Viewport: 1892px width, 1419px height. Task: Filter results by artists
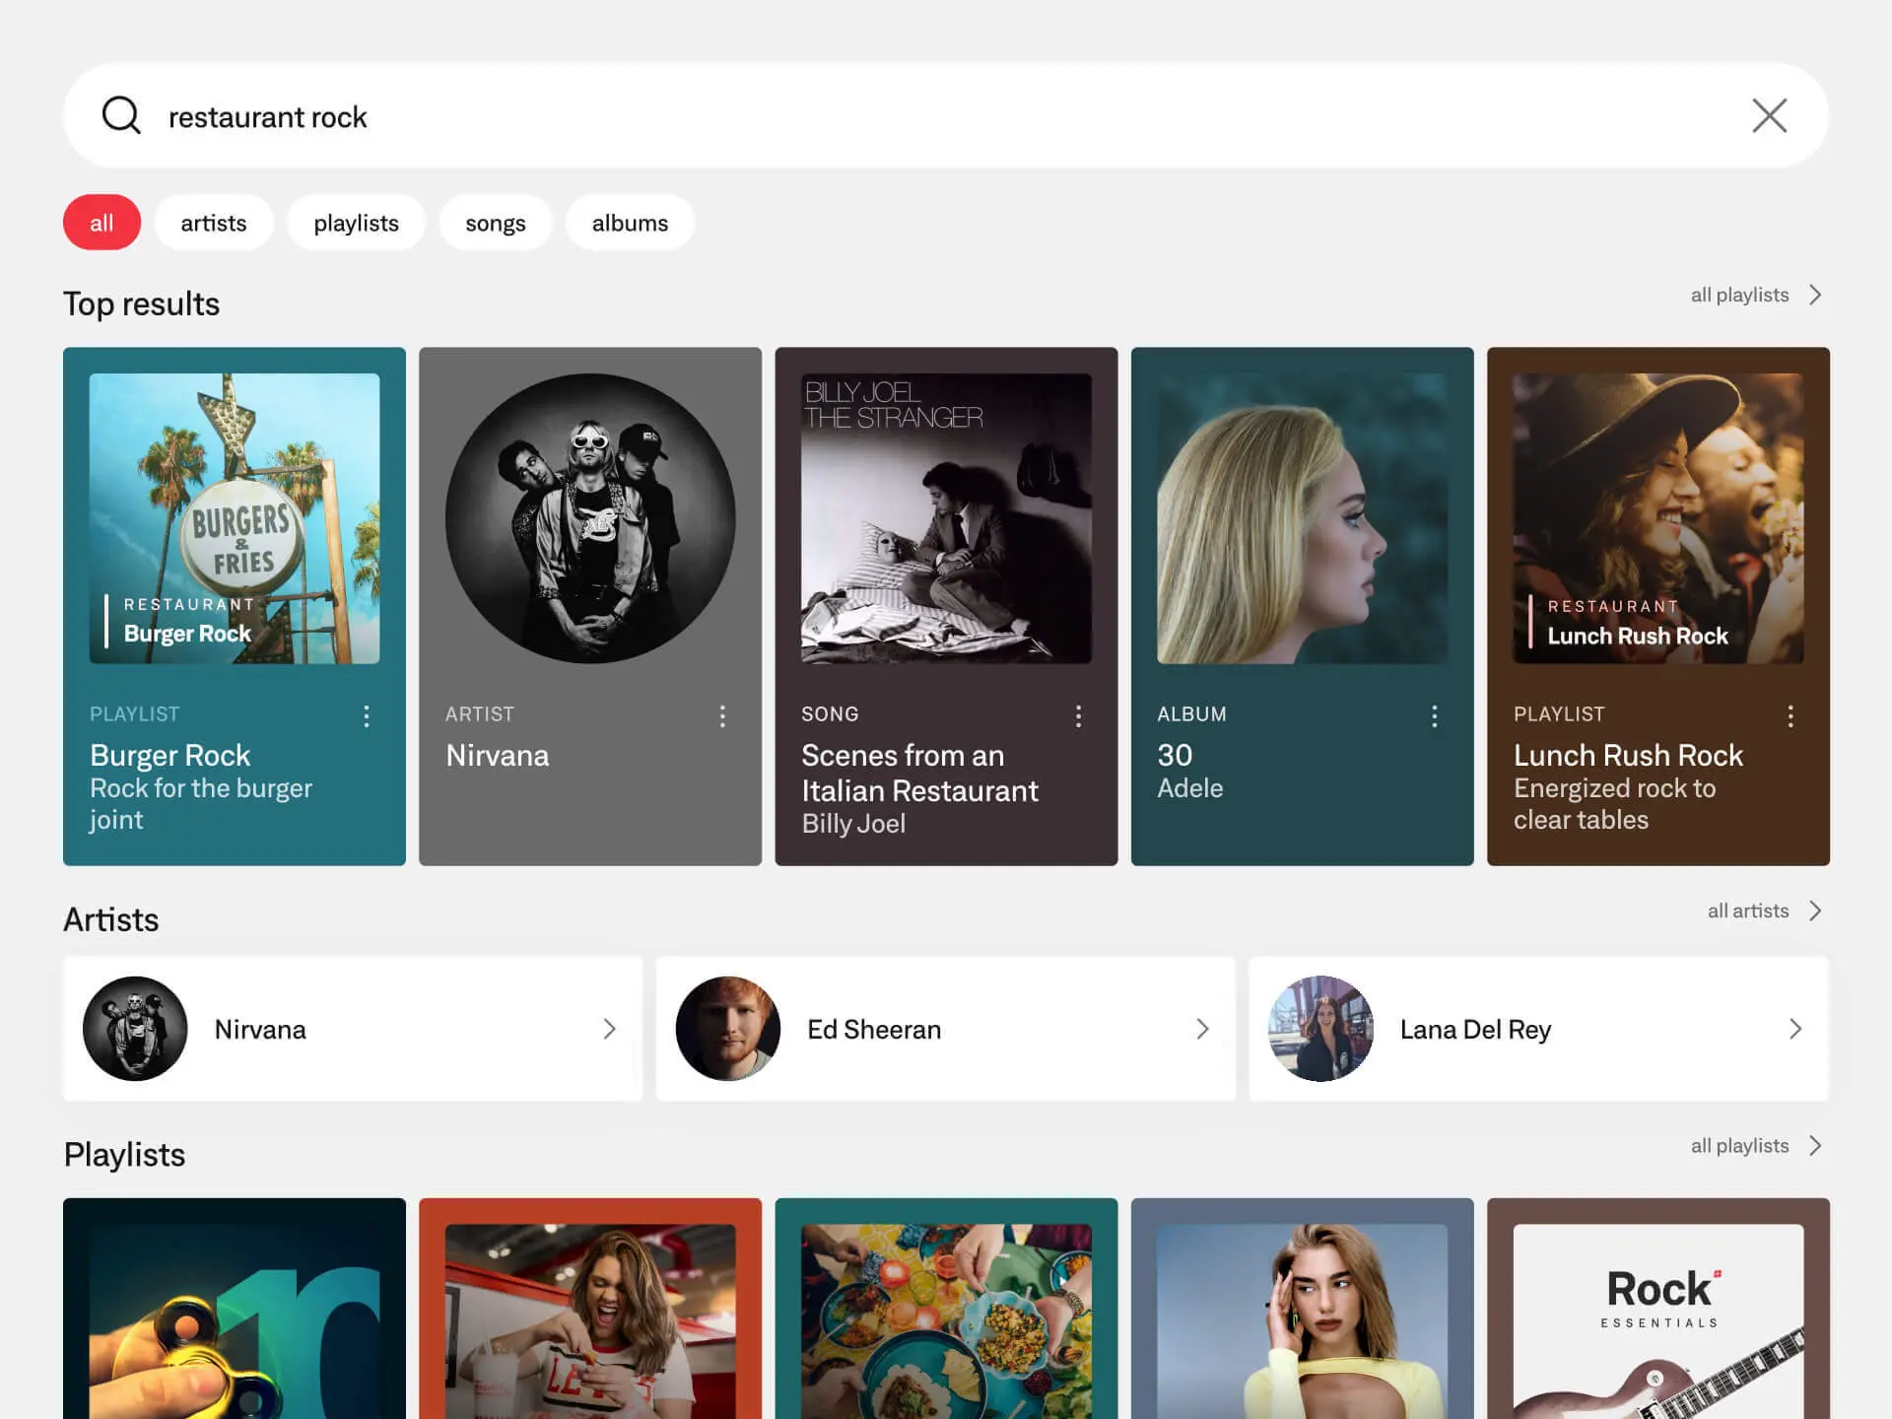tap(213, 223)
